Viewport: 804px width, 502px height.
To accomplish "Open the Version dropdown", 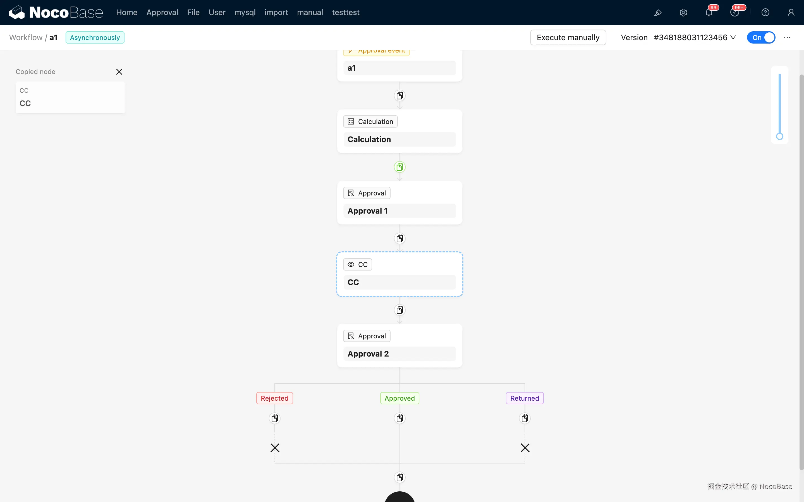I will [695, 37].
